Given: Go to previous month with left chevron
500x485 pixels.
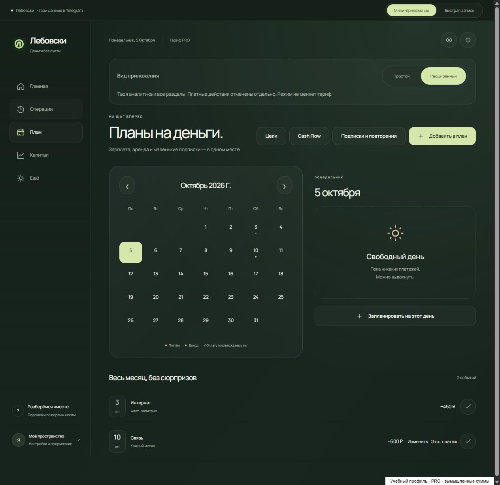Looking at the screenshot, I should click(127, 186).
